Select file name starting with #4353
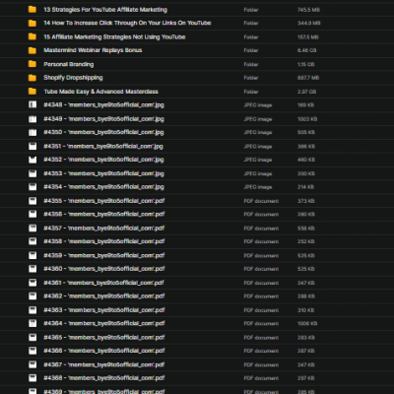Screen dimensions: 394x394 (103, 173)
